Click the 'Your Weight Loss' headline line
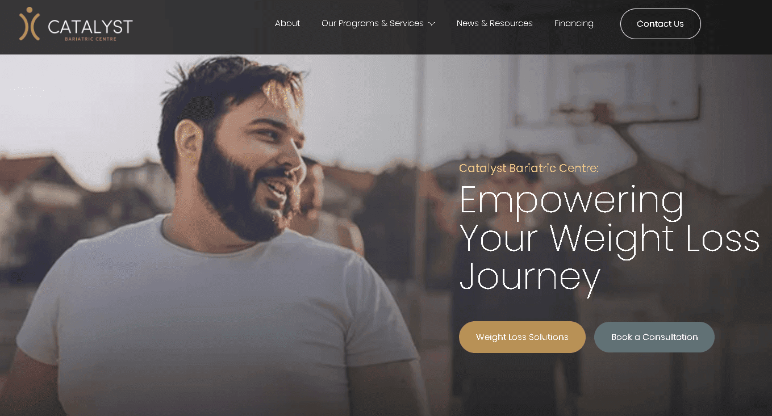 [610, 238]
